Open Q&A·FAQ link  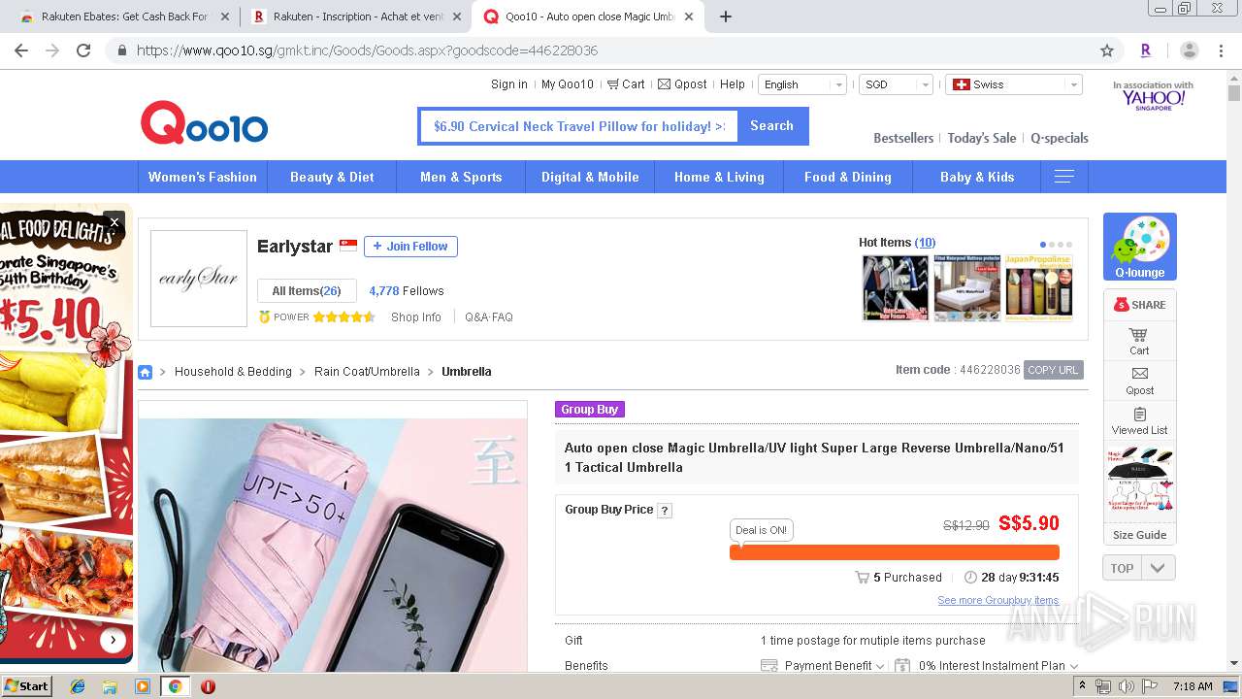coord(489,317)
